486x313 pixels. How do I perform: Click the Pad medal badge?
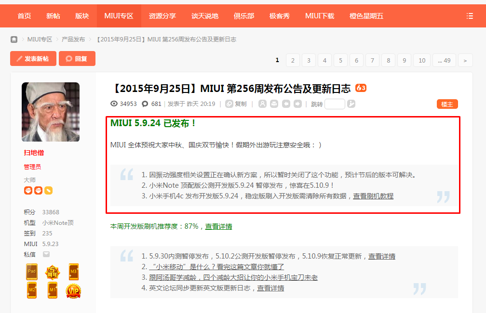coord(32,272)
